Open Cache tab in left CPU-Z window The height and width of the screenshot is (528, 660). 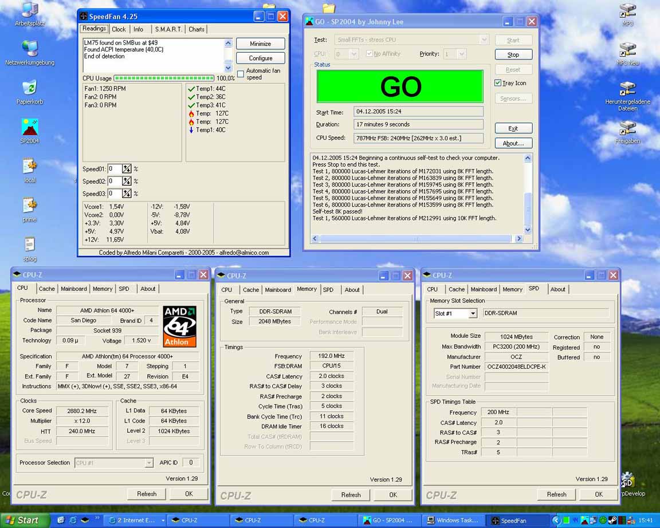(x=47, y=289)
